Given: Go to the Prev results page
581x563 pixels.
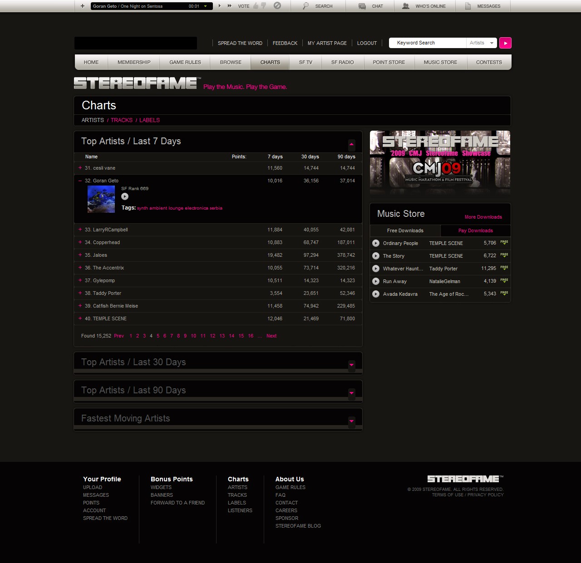Looking at the screenshot, I should (x=119, y=336).
